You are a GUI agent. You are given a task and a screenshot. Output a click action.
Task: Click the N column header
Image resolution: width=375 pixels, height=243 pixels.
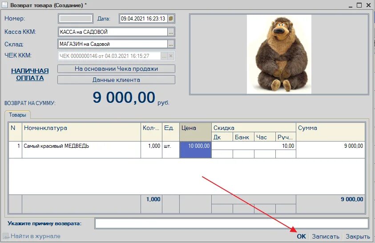(15, 132)
